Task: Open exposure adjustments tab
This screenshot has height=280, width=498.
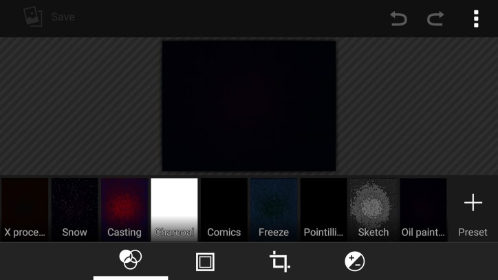Action: click(354, 261)
